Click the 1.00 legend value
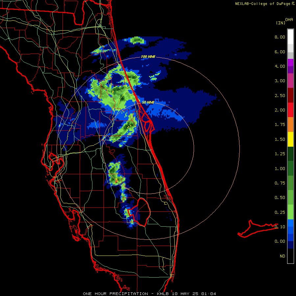 [x=280, y=169]
